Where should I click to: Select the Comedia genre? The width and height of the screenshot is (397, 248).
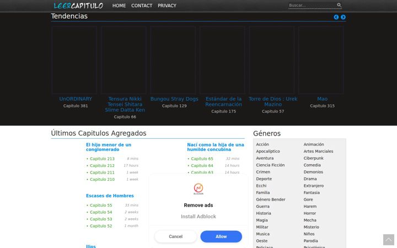pyautogui.click(x=312, y=165)
